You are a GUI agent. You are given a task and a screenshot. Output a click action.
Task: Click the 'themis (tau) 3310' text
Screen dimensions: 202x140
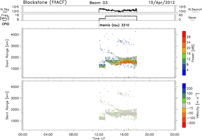click(x=114, y=25)
